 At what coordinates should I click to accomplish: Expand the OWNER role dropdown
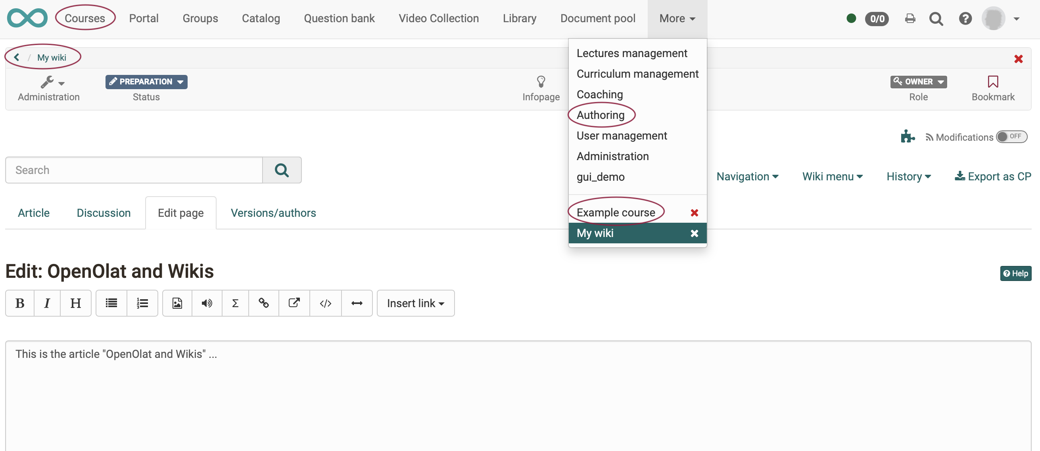918,82
